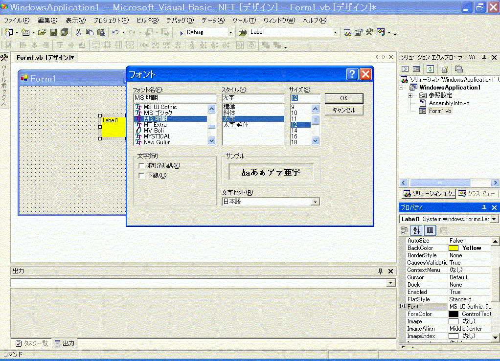Click the Font dialog help question mark

click(352, 74)
